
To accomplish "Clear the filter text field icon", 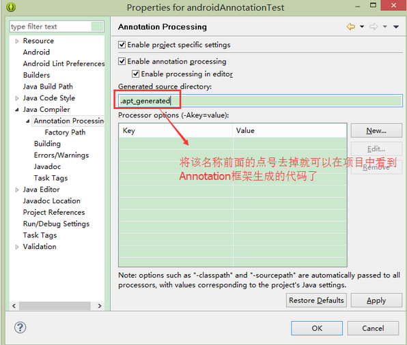I will point(97,27).
